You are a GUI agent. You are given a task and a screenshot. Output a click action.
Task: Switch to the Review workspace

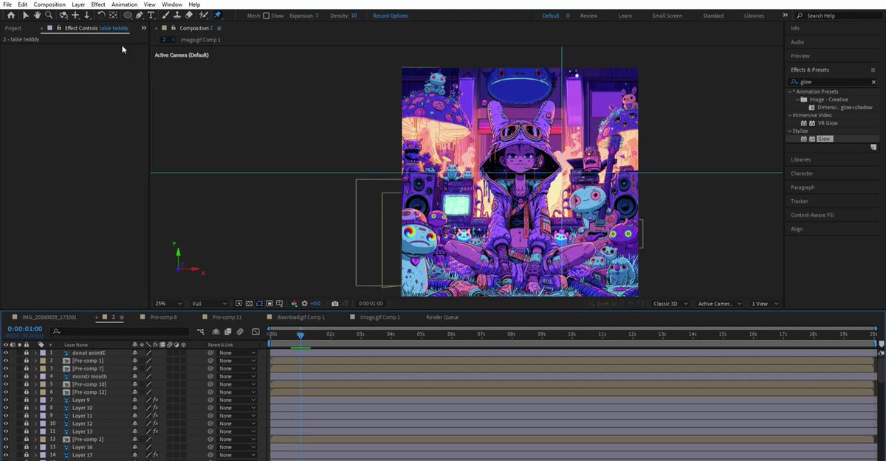point(588,15)
